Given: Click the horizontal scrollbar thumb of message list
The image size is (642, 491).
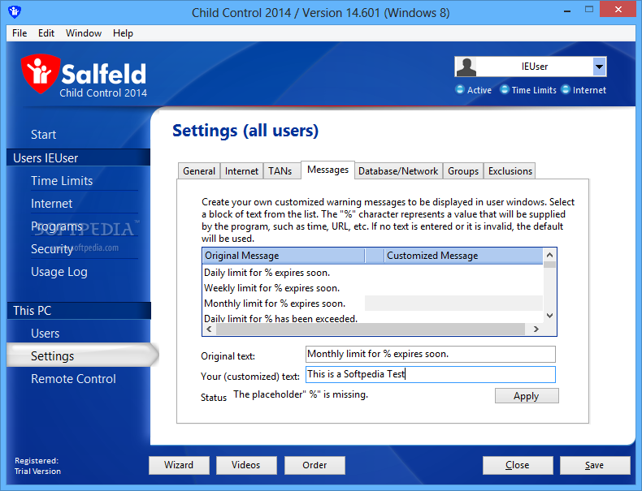Looking at the screenshot, I should point(371,329).
